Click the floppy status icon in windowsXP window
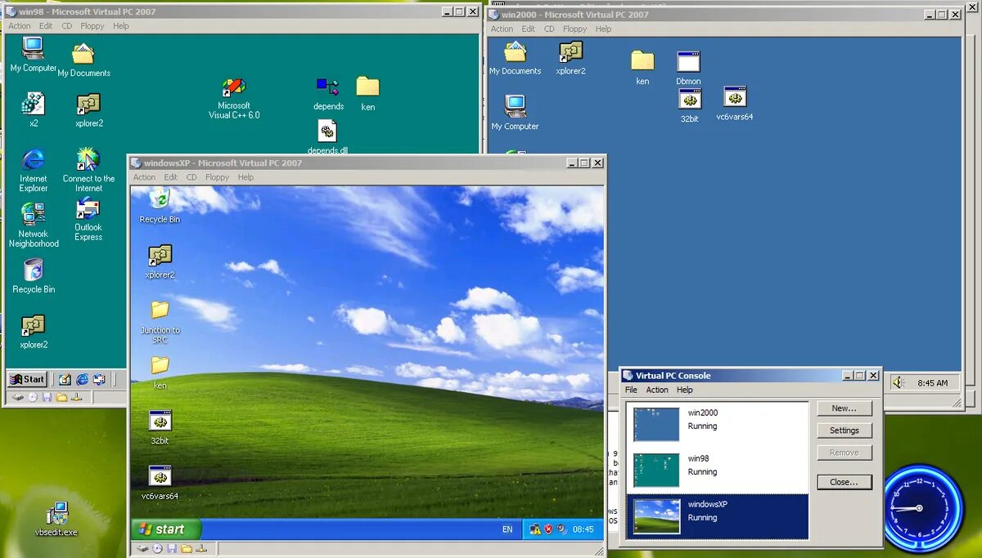 172,548
